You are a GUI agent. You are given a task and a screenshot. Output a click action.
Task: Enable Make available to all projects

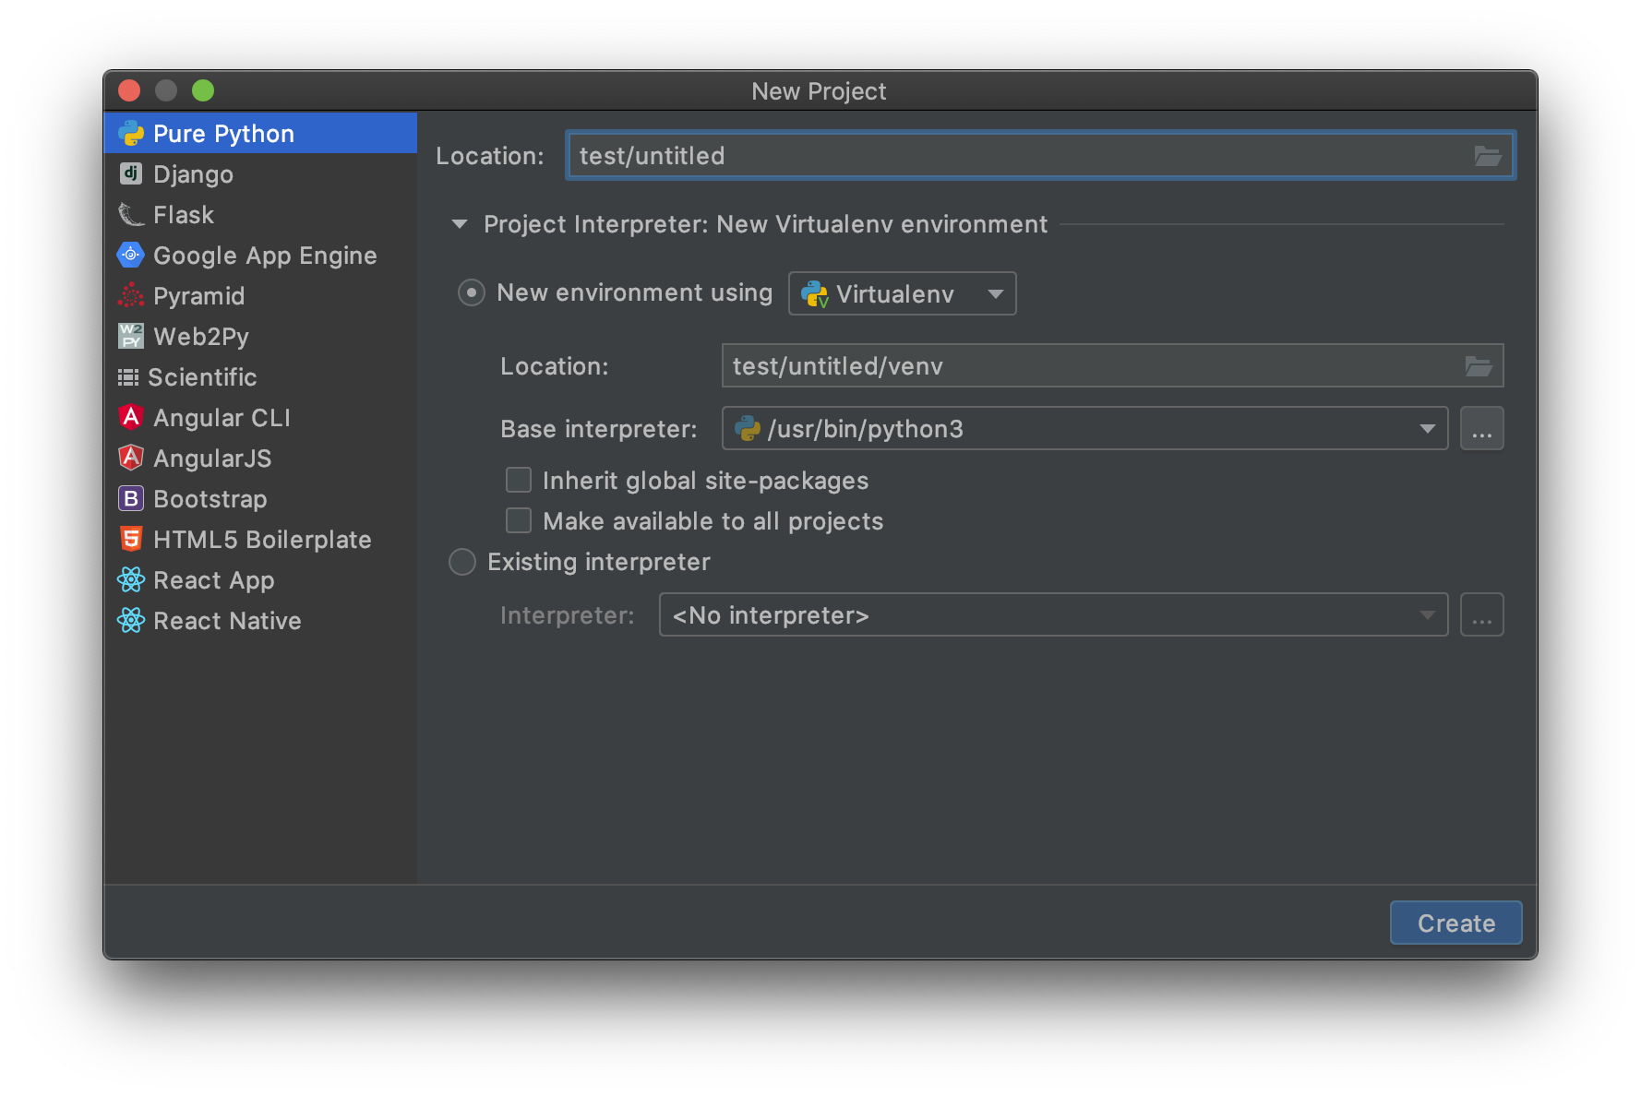click(519, 520)
